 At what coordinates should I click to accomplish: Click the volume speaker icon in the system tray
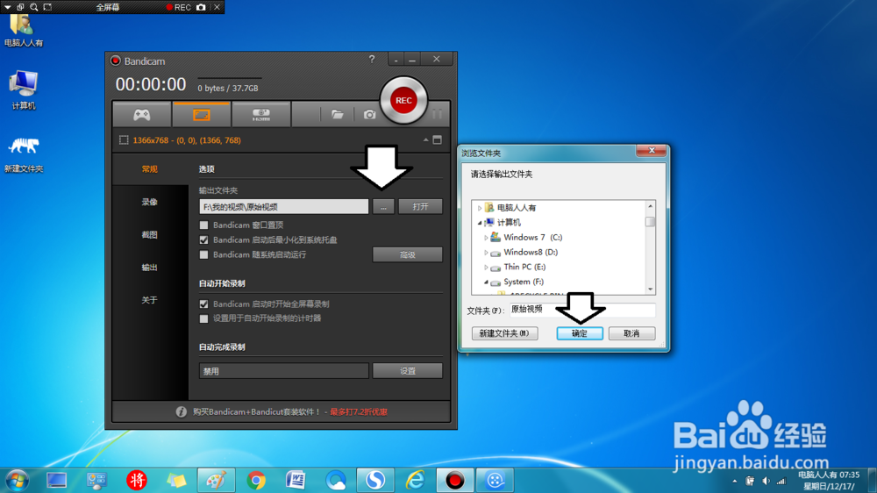pos(766,482)
